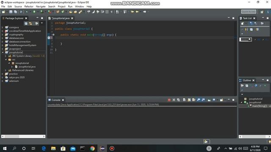This screenshot has height=152, width=271.
Task: Click the Bandicam record taskbar icon
Action: tap(112, 148)
